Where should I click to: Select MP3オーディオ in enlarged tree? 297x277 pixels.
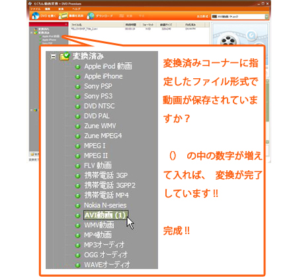click(104, 245)
